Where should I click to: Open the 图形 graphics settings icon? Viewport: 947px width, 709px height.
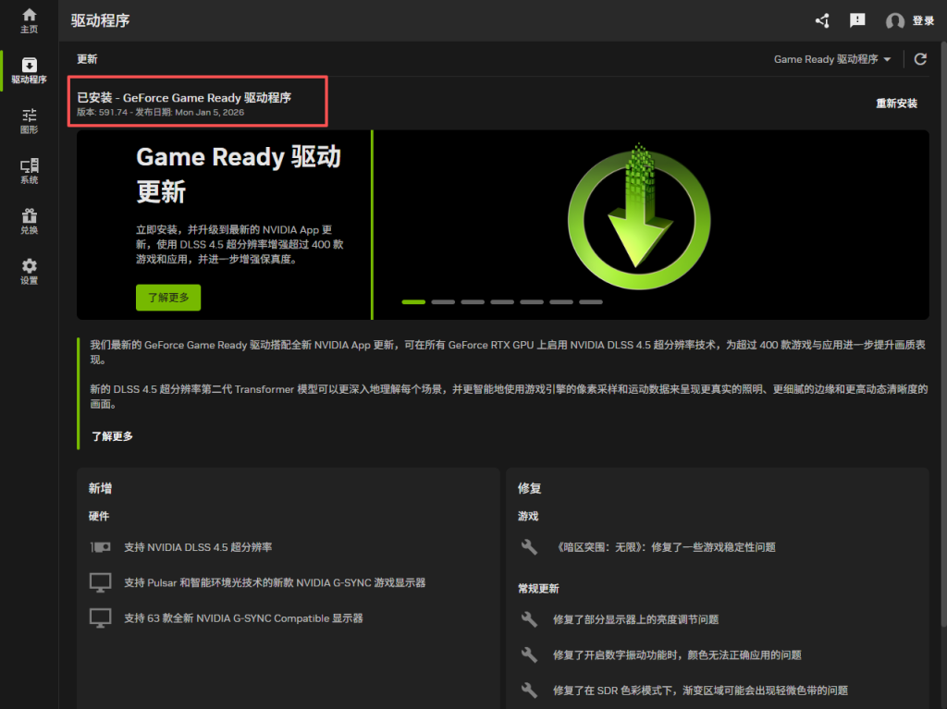pyautogui.click(x=29, y=121)
